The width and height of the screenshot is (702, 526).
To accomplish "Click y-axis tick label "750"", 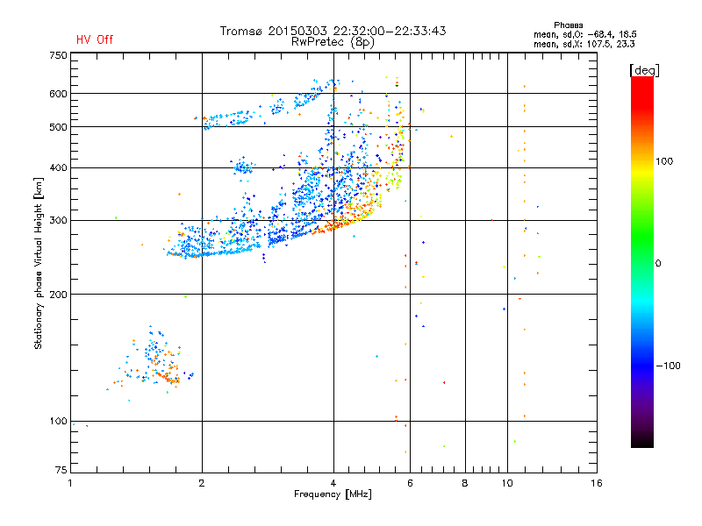I will tap(58, 55).
